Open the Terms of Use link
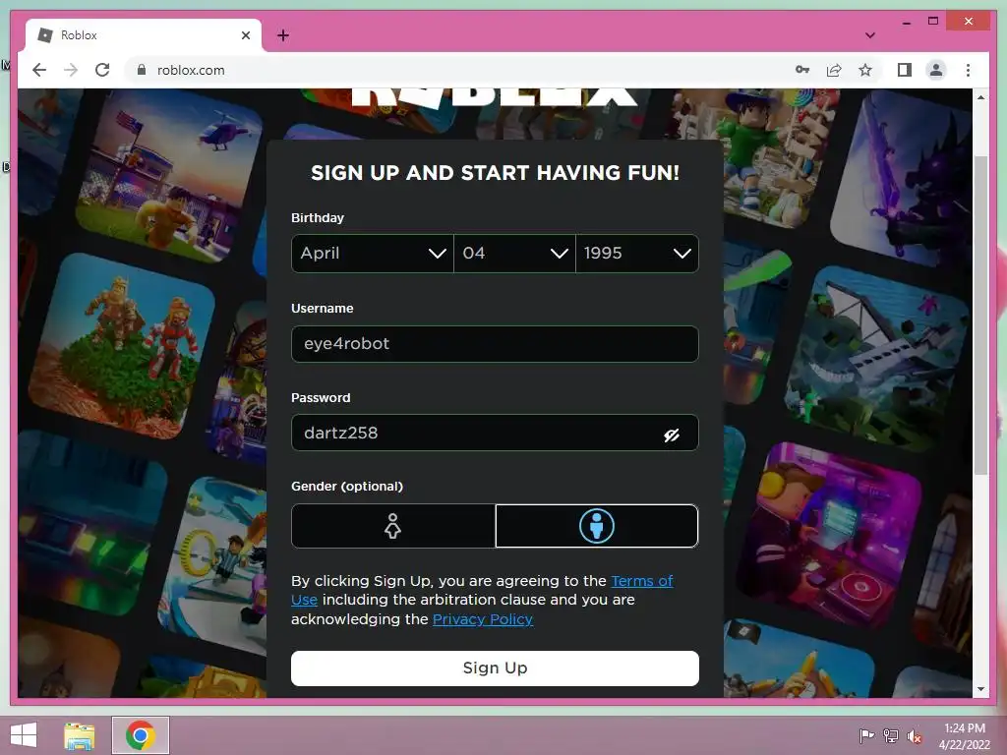 pos(641,581)
